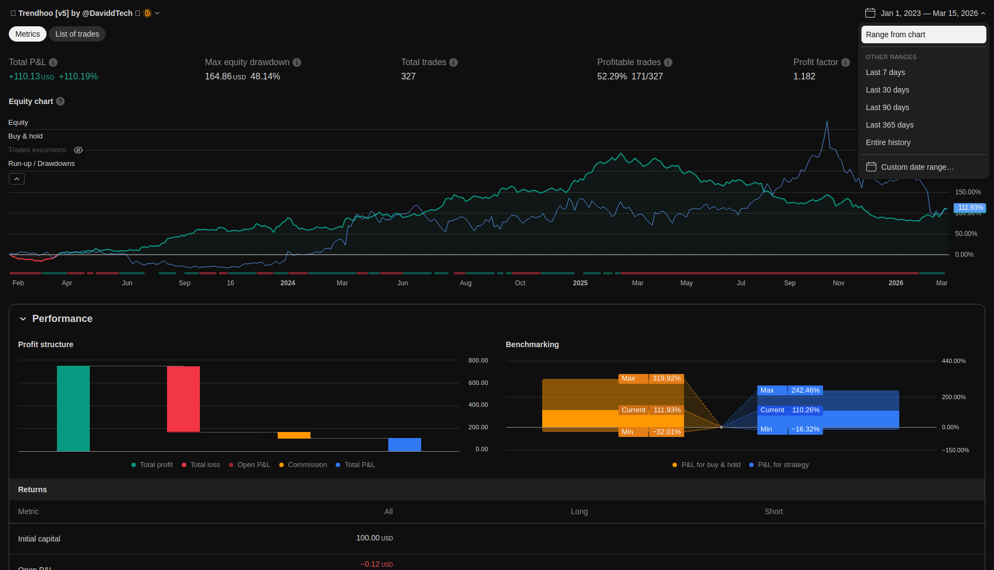Switch to the List of trades tab

click(x=77, y=34)
